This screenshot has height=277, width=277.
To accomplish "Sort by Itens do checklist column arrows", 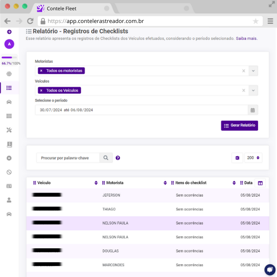I will (x=234, y=183).
